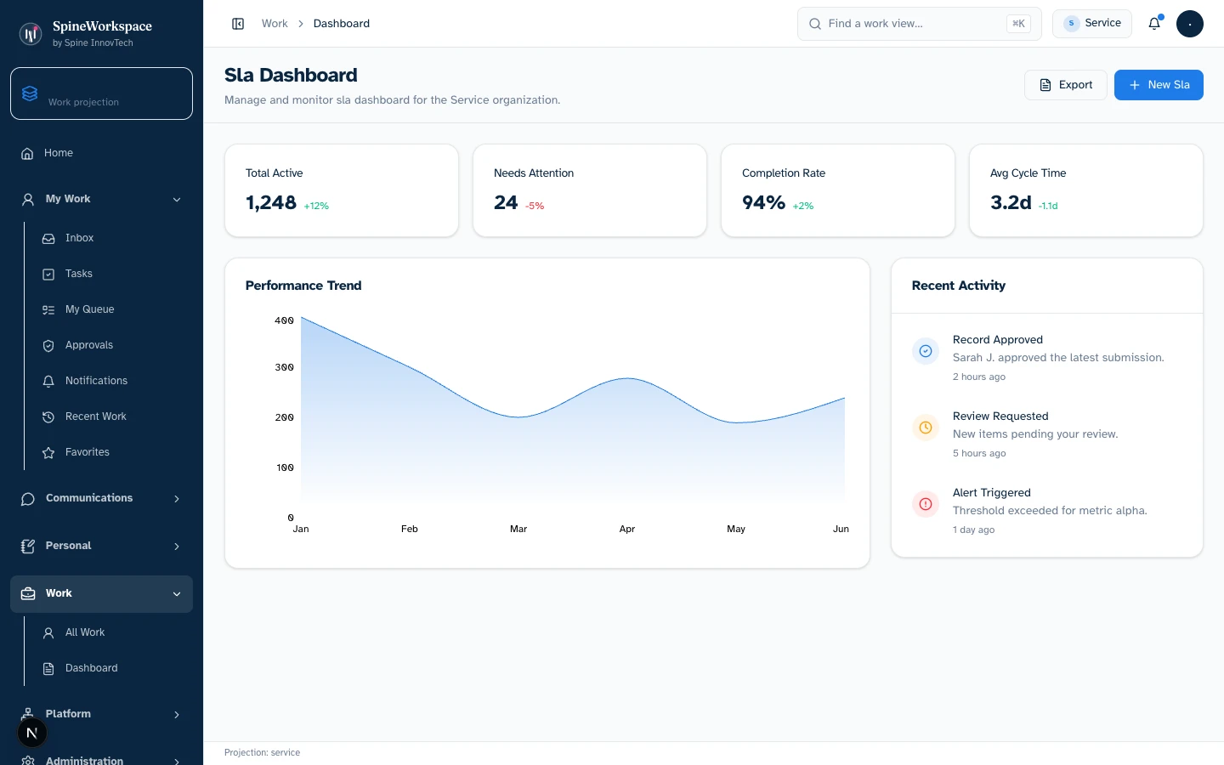
Task: Open the Work projection selector
Action: tap(101, 93)
